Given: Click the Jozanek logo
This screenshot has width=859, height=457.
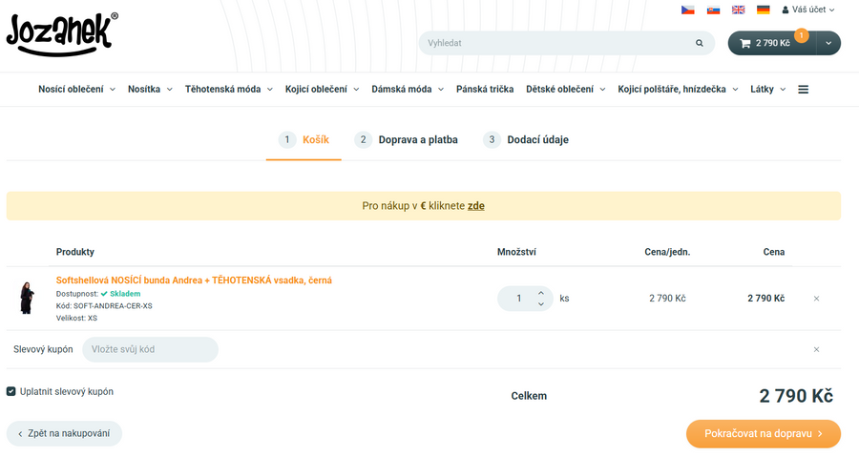Looking at the screenshot, I should (x=62, y=31).
